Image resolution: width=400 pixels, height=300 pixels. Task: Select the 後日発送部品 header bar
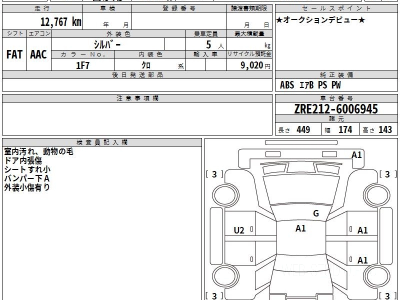point(137,75)
